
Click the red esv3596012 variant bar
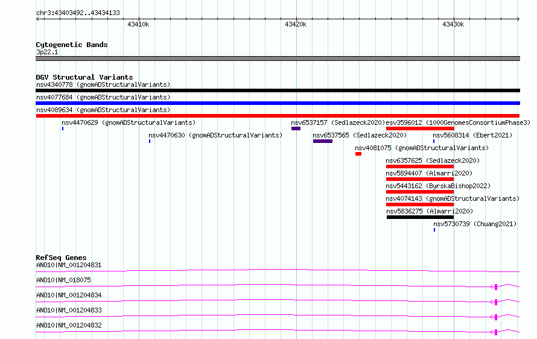420,128
